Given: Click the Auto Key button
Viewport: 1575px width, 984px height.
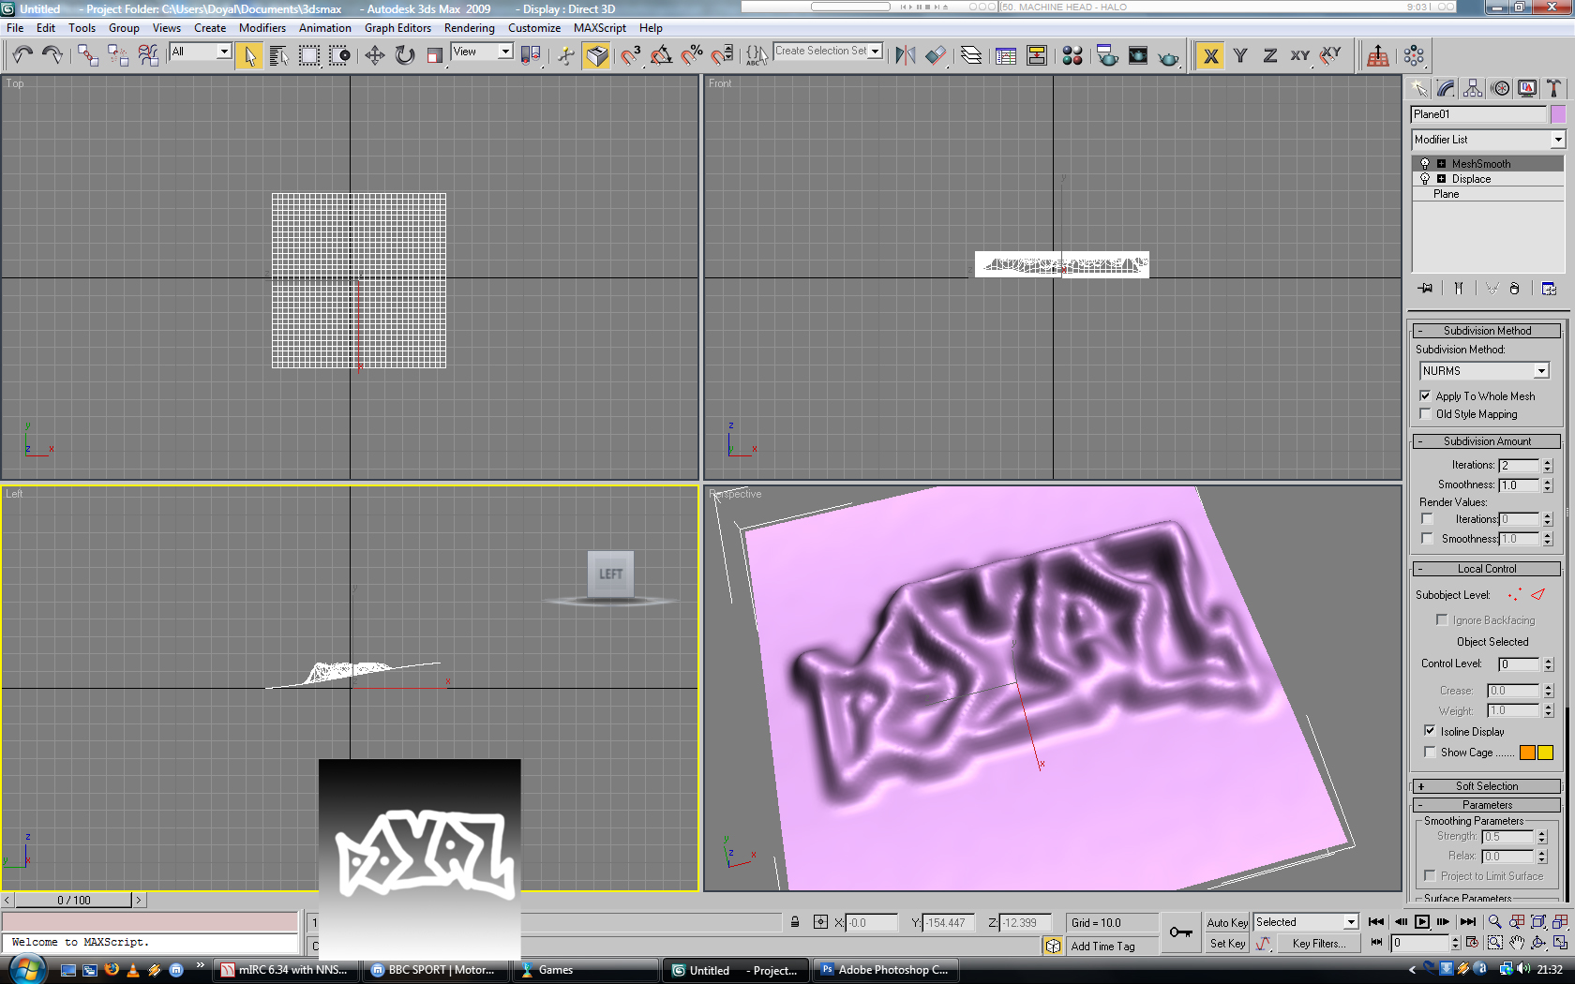Looking at the screenshot, I should 1227,922.
